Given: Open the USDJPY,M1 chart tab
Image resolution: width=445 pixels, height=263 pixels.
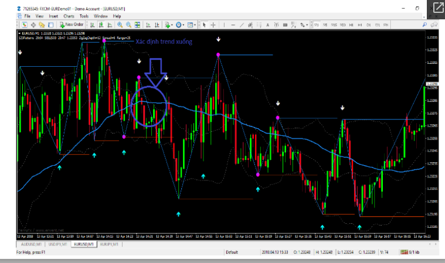Looking at the screenshot, I should [59, 243].
